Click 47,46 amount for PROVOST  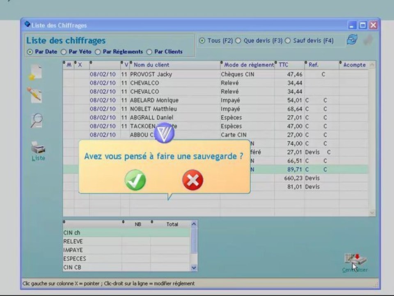(x=295, y=74)
